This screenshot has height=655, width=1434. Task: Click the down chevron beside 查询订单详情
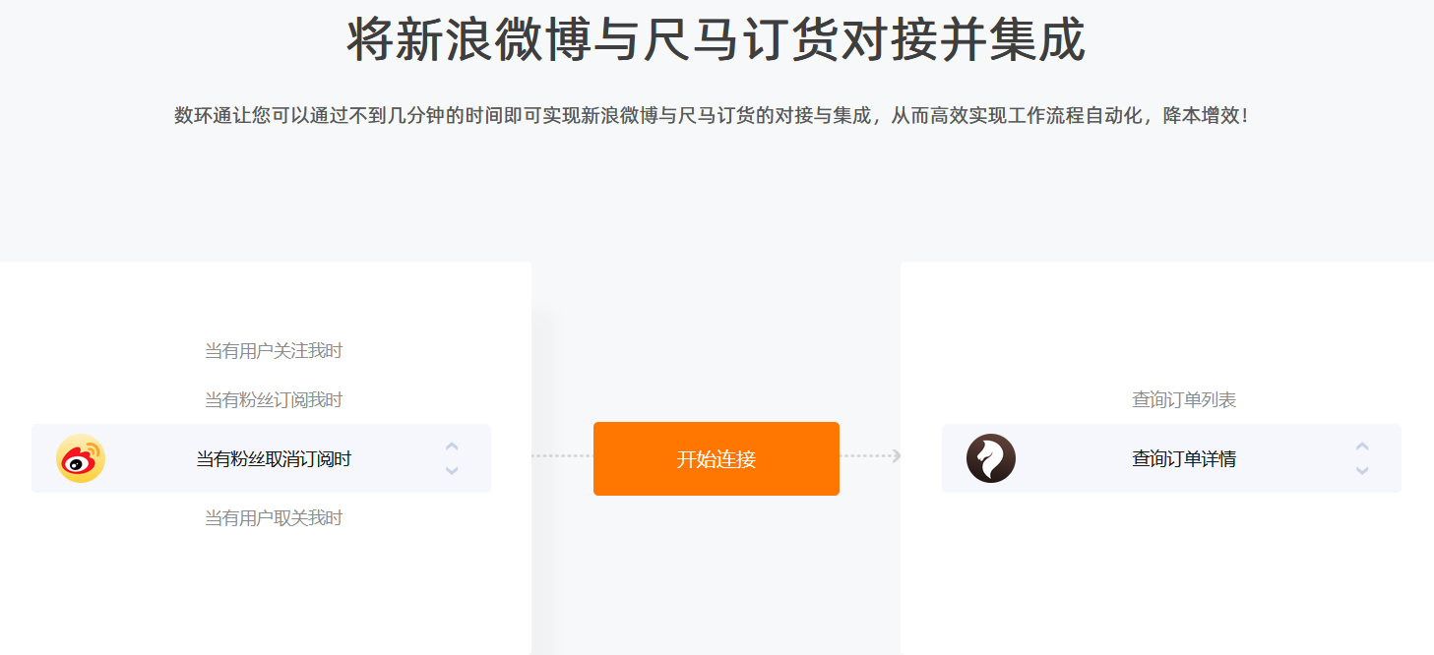point(1362,470)
